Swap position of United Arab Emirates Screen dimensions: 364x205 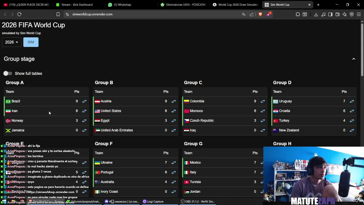[173, 130]
